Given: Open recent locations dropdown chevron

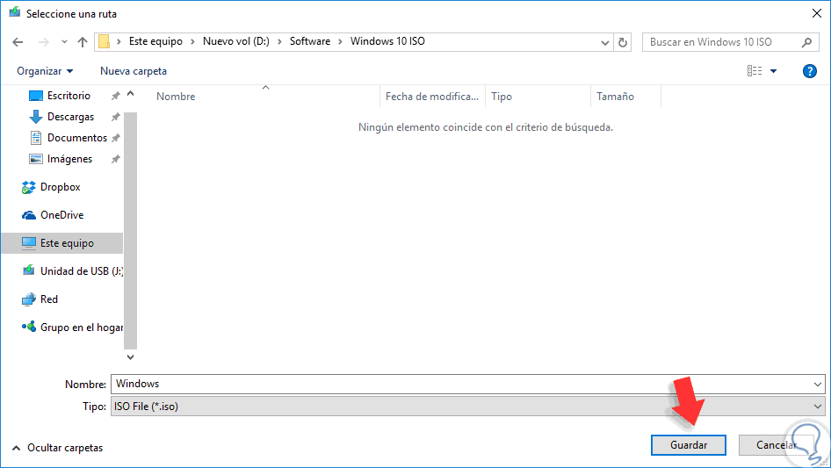Looking at the screenshot, I should (64, 42).
